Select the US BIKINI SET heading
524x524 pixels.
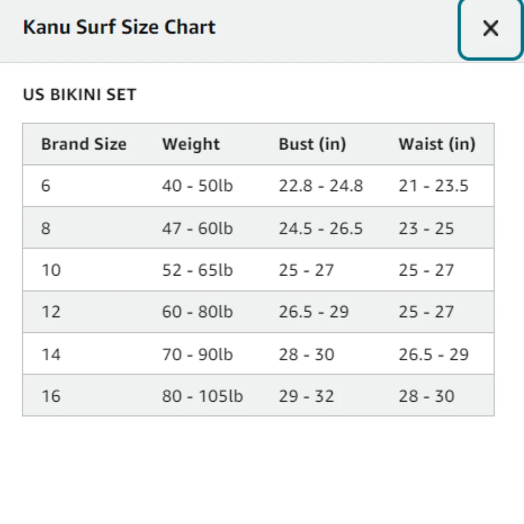[81, 94]
